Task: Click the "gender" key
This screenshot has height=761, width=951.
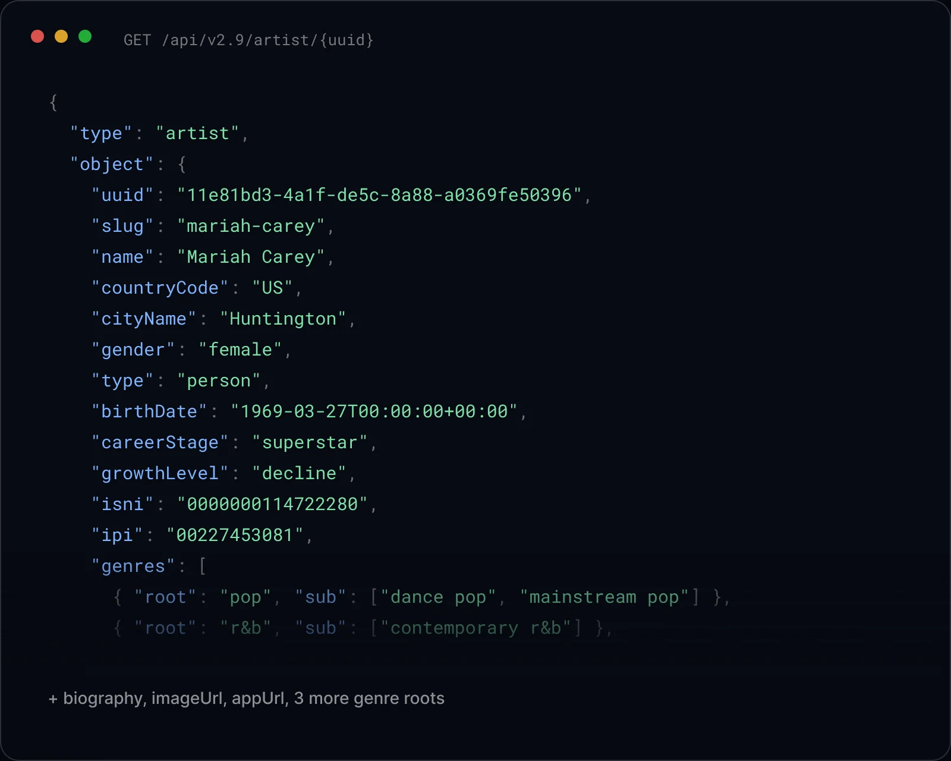Action: point(133,350)
